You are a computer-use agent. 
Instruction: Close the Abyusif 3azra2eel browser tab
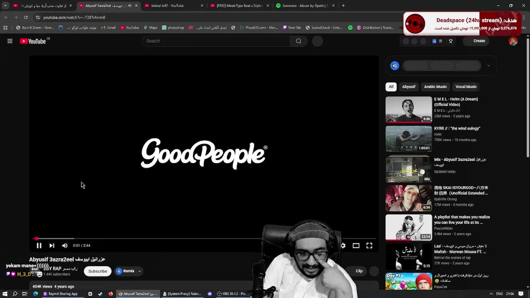(136, 6)
